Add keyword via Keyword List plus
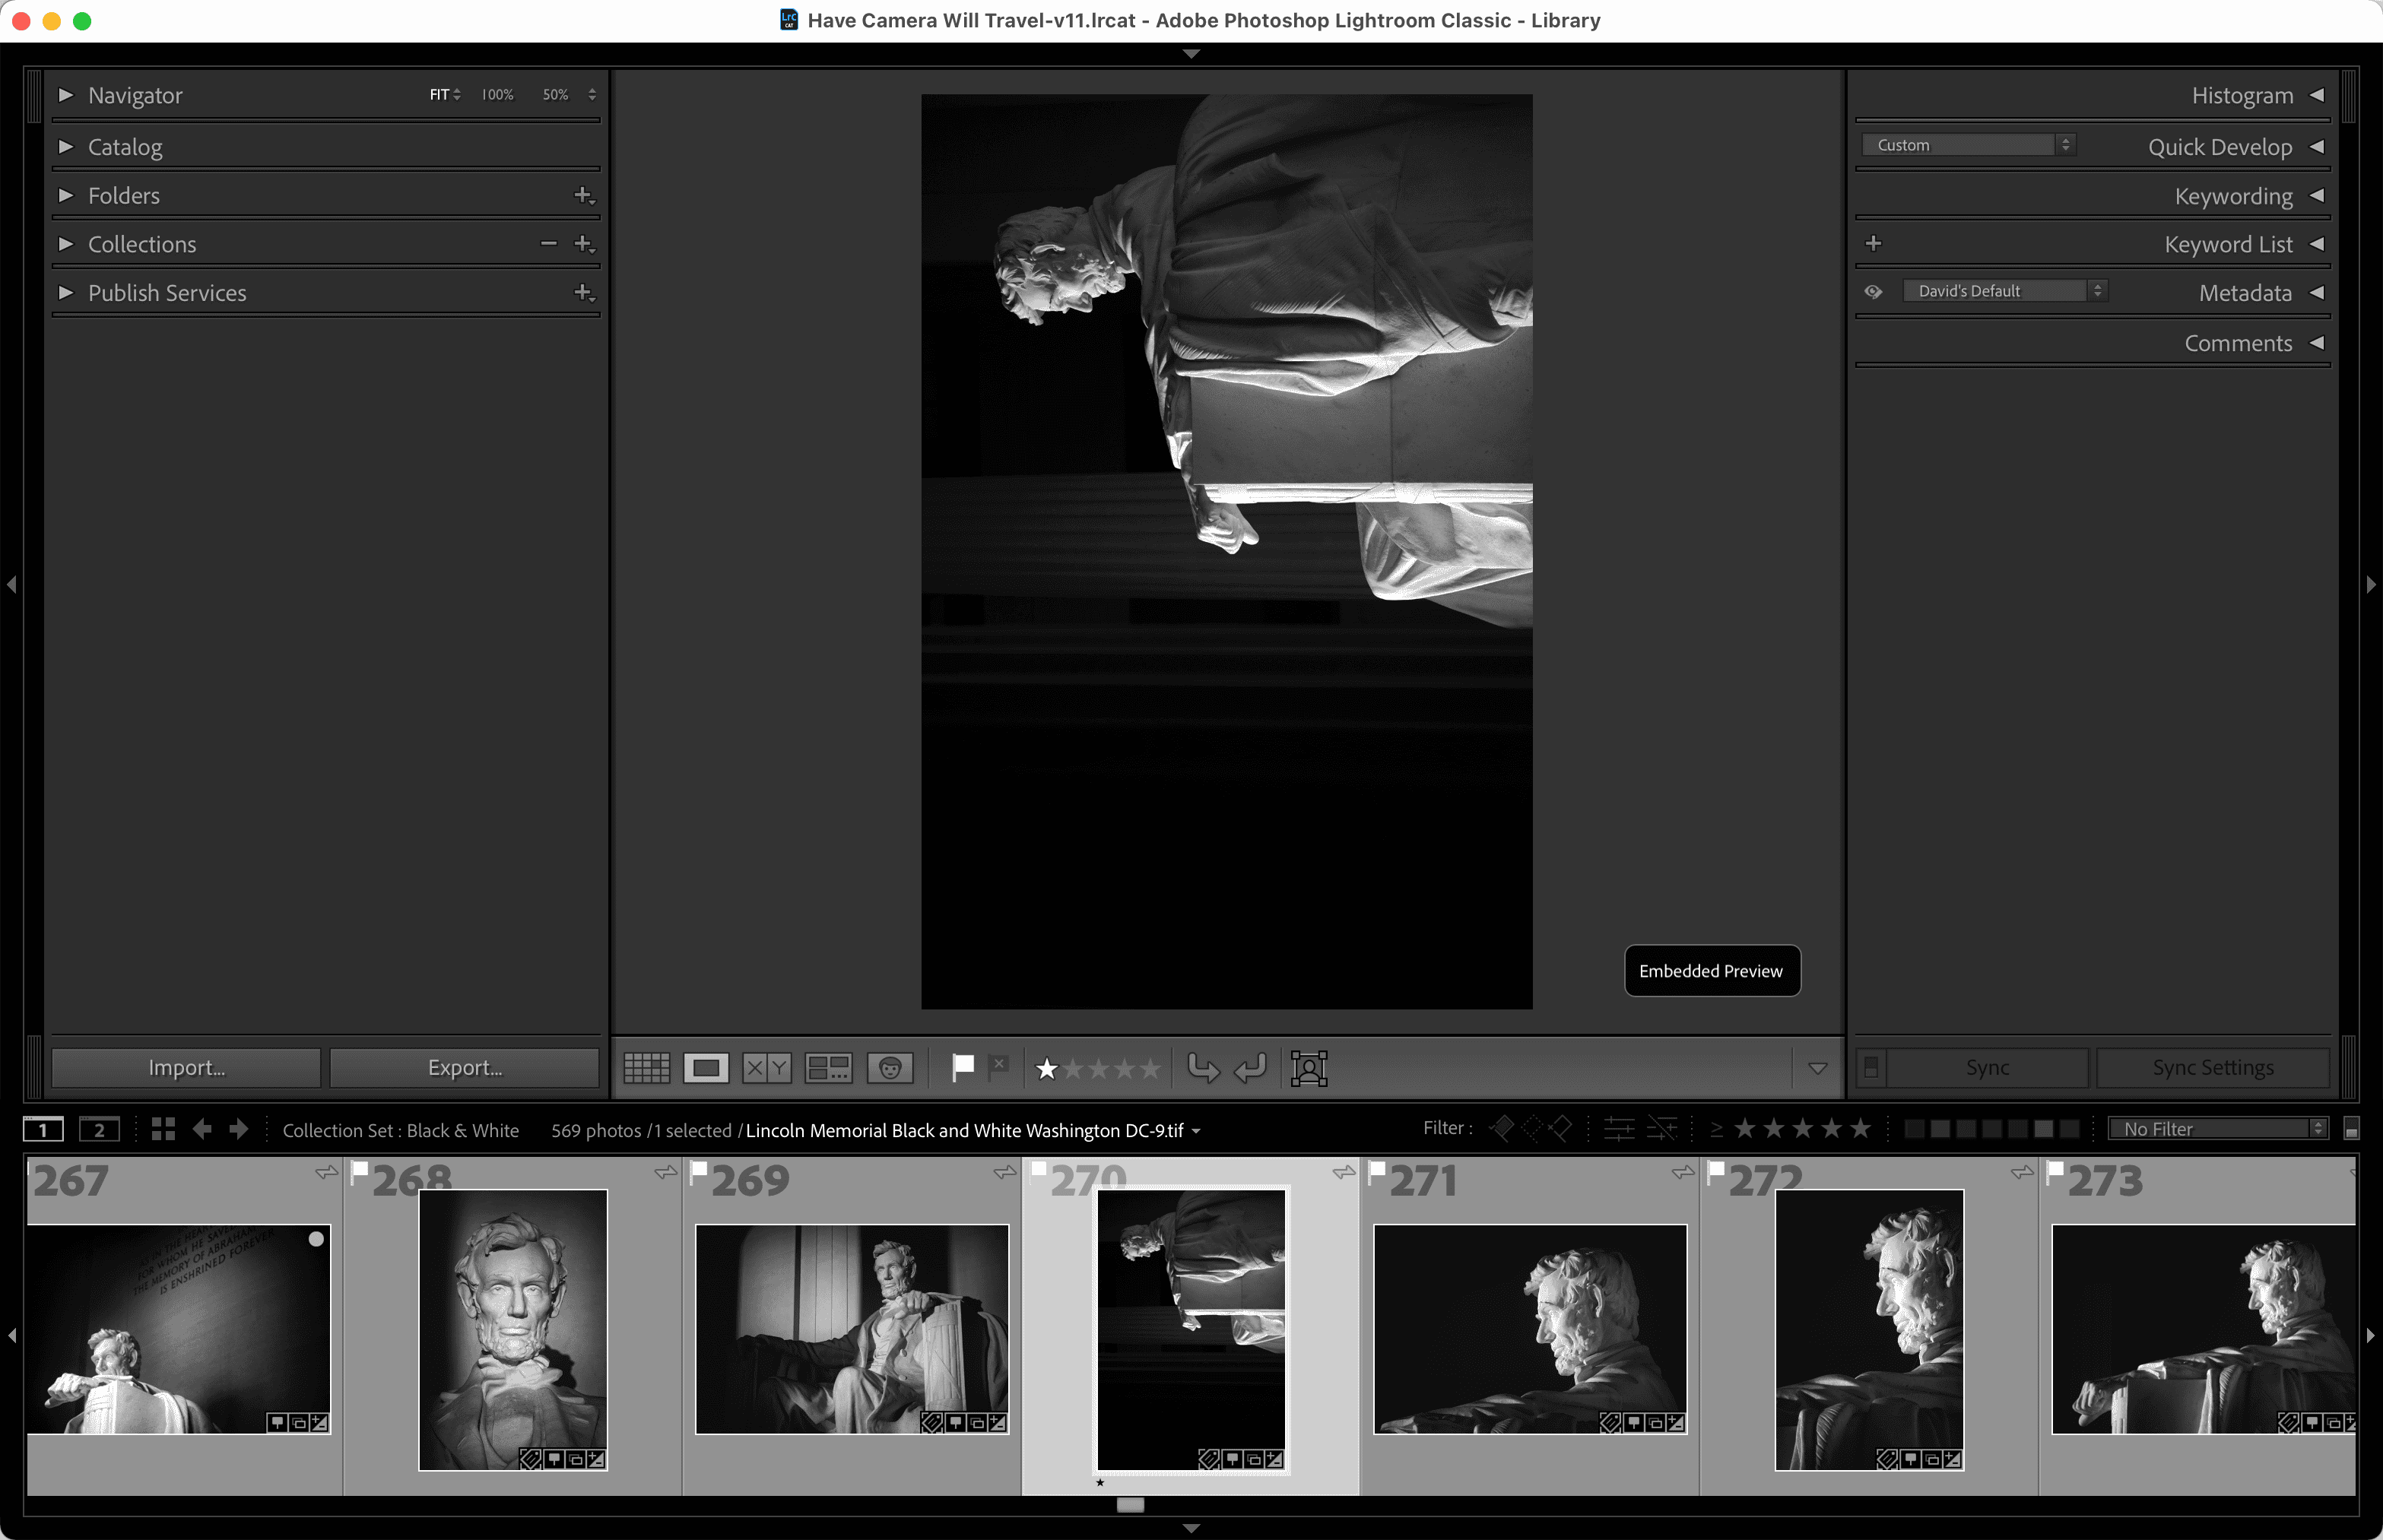The height and width of the screenshot is (1540, 2383). tap(1874, 243)
